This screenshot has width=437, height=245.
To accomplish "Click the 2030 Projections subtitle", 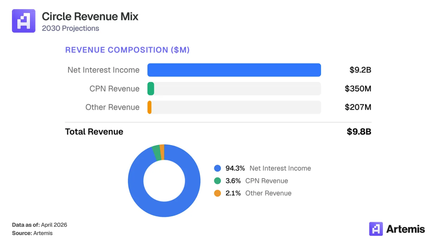I will point(70,28).
